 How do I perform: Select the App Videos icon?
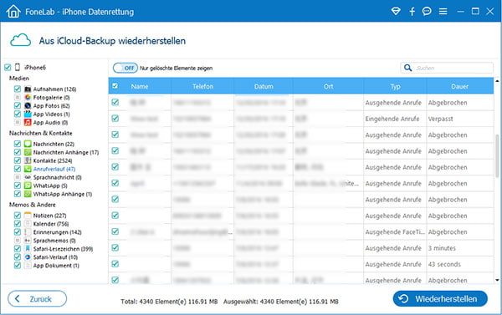pos(28,114)
